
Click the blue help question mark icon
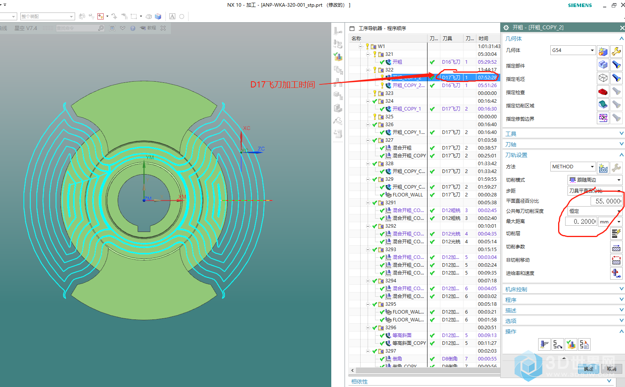[133, 28]
